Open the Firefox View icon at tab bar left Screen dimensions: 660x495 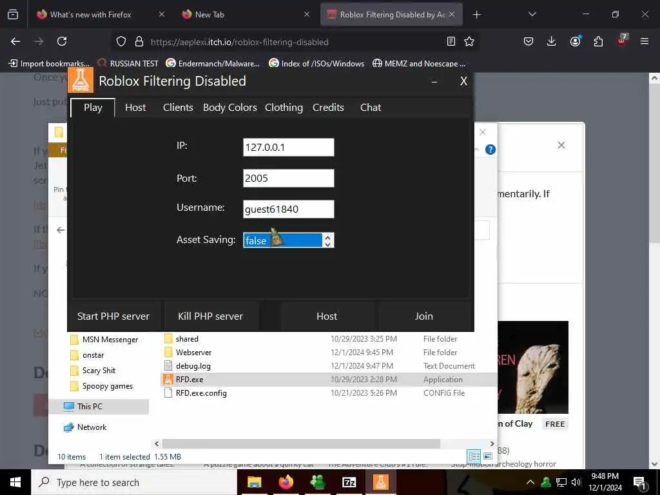click(x=13, y=14)
